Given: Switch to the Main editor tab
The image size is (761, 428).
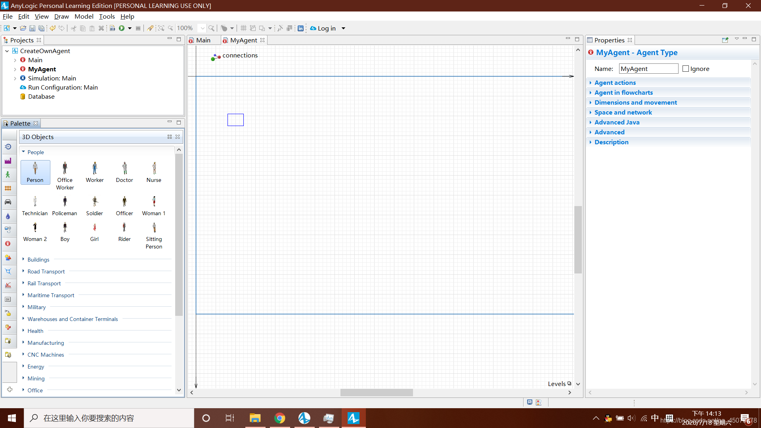Looking at the screenshot, I should pos(203,40).
